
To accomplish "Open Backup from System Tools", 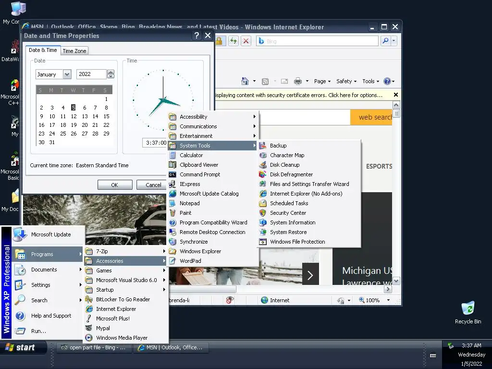I will tap(309, 146).
